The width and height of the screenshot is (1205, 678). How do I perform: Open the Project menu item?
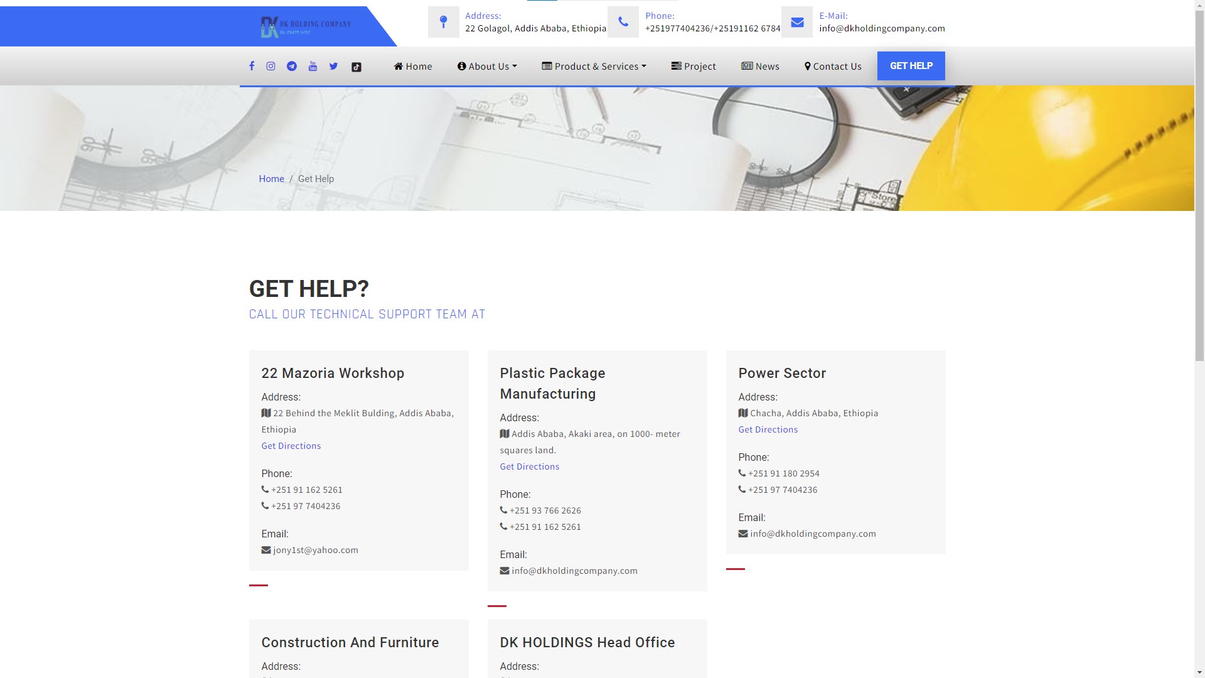694,67
